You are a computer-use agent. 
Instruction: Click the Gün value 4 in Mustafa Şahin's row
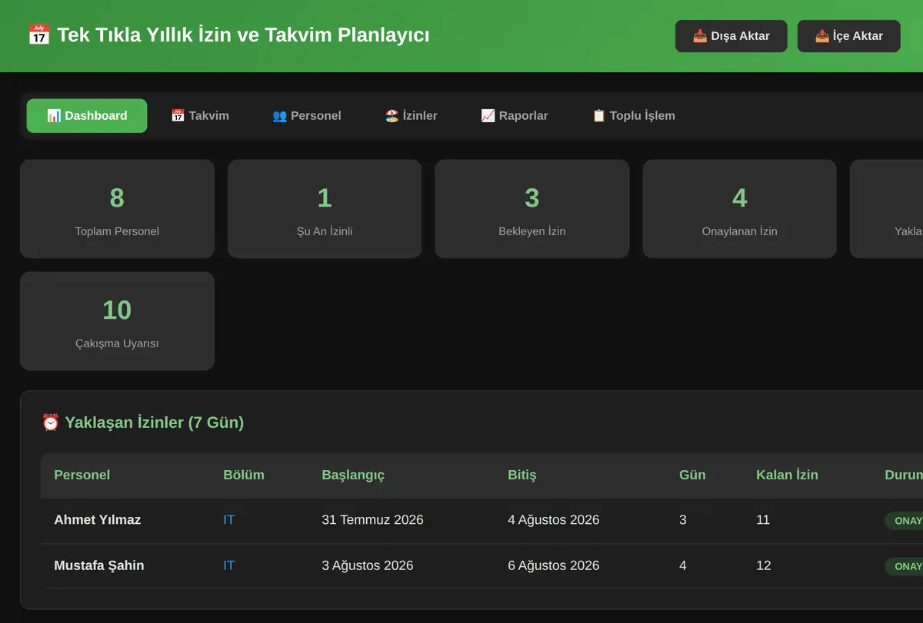[x=683, y=565]
